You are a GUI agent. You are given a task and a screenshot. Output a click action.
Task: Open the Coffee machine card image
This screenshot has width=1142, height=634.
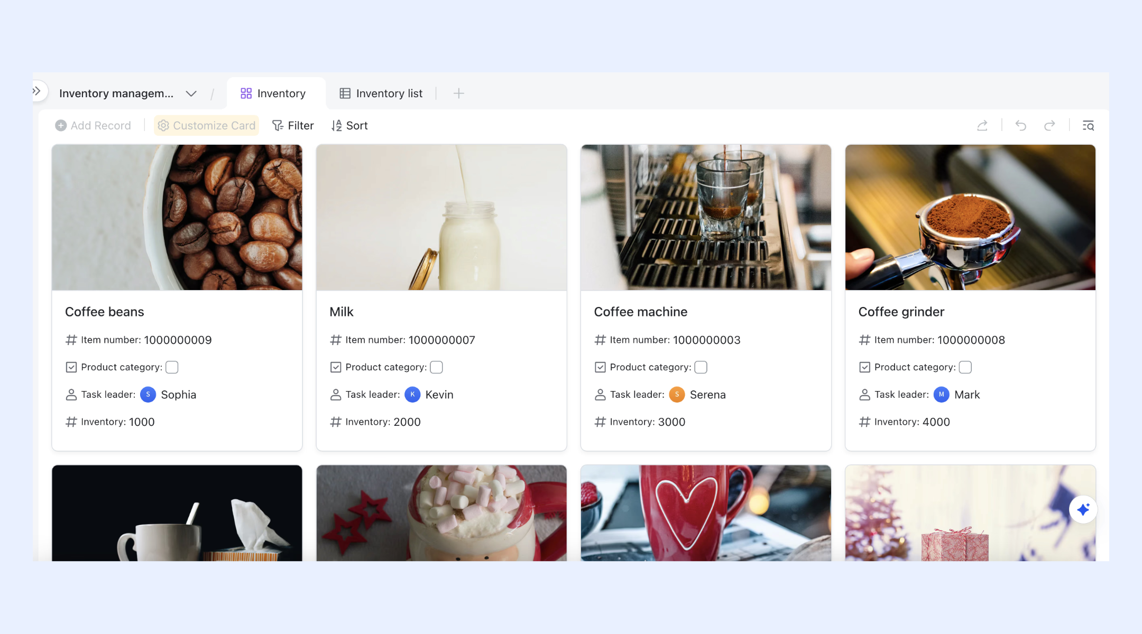coord(706,217)
